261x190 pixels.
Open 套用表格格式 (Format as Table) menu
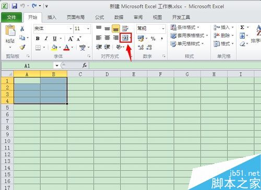pyautogui.click(x=189, y=35)
